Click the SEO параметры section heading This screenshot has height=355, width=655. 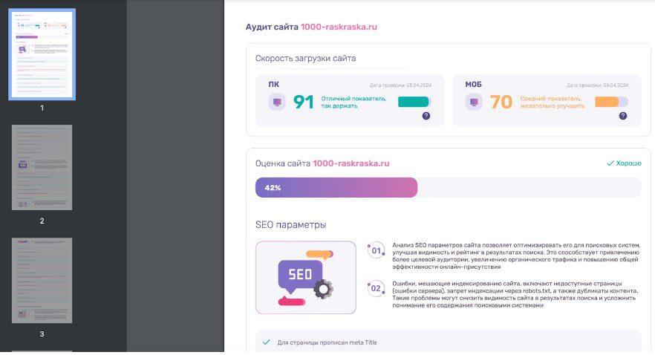pyautogui.click(x=290, y=225)
